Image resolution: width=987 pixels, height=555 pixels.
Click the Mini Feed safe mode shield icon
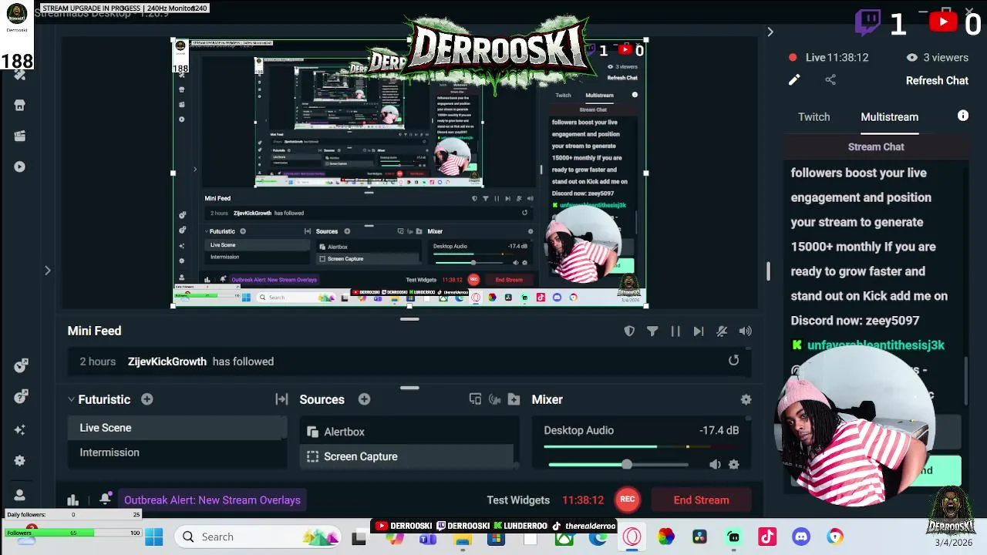click(629, 331)
